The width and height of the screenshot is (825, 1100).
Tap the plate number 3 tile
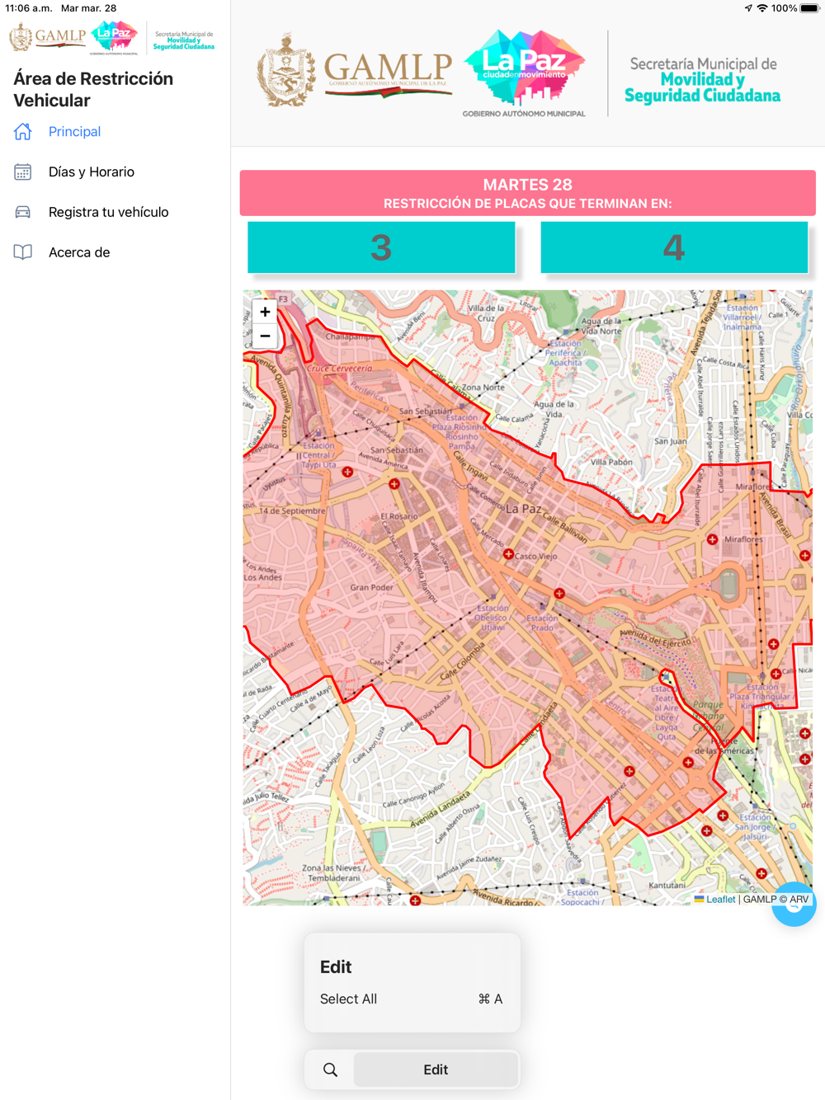pos(381,247)
